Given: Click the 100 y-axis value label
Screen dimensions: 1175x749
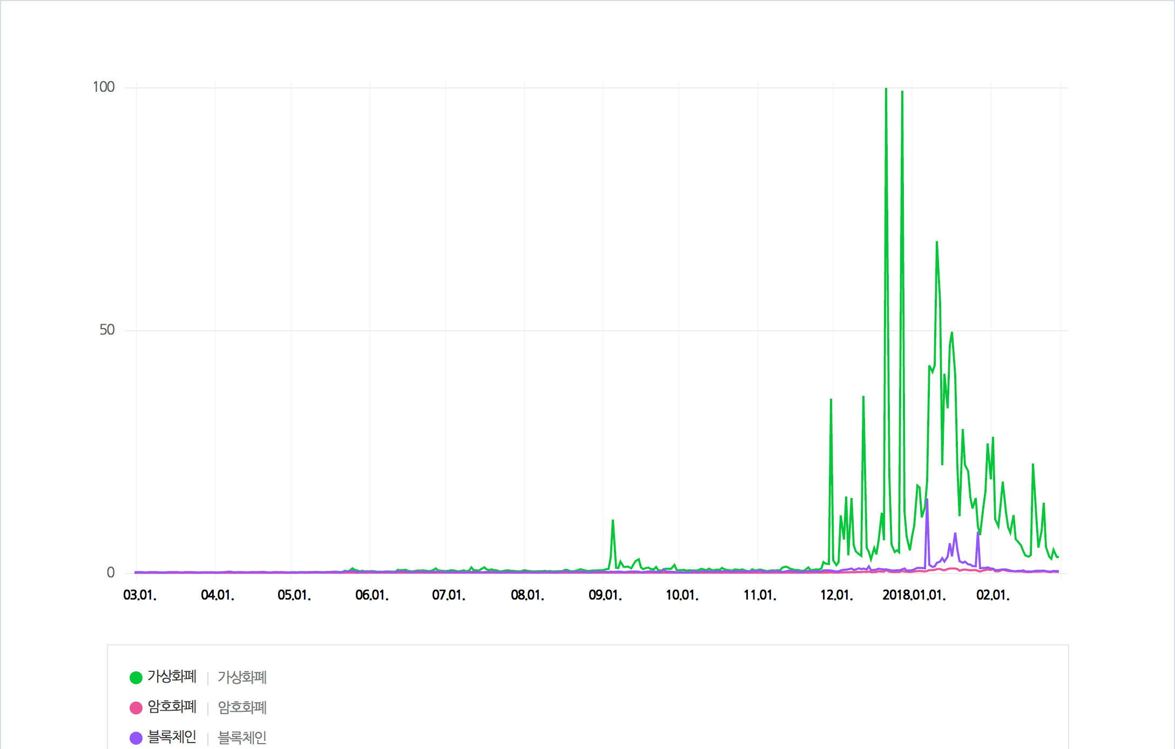Looking at the screenshot, I should point(104,87).
